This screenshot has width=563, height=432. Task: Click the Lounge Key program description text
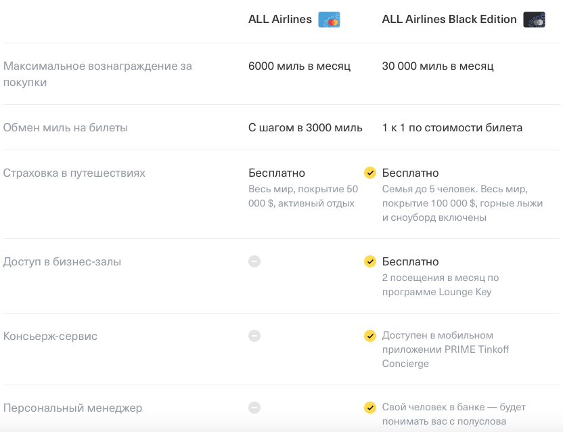coord(440,285)
